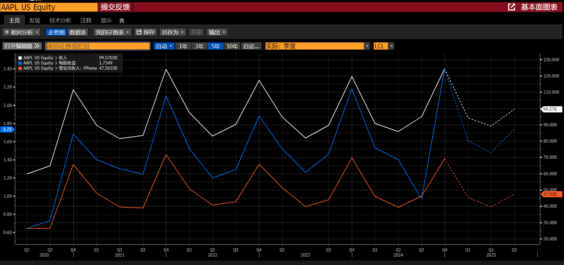The image size is (564, 265).
Task: Click the 提交反馈 button
Action: point(115,7)
